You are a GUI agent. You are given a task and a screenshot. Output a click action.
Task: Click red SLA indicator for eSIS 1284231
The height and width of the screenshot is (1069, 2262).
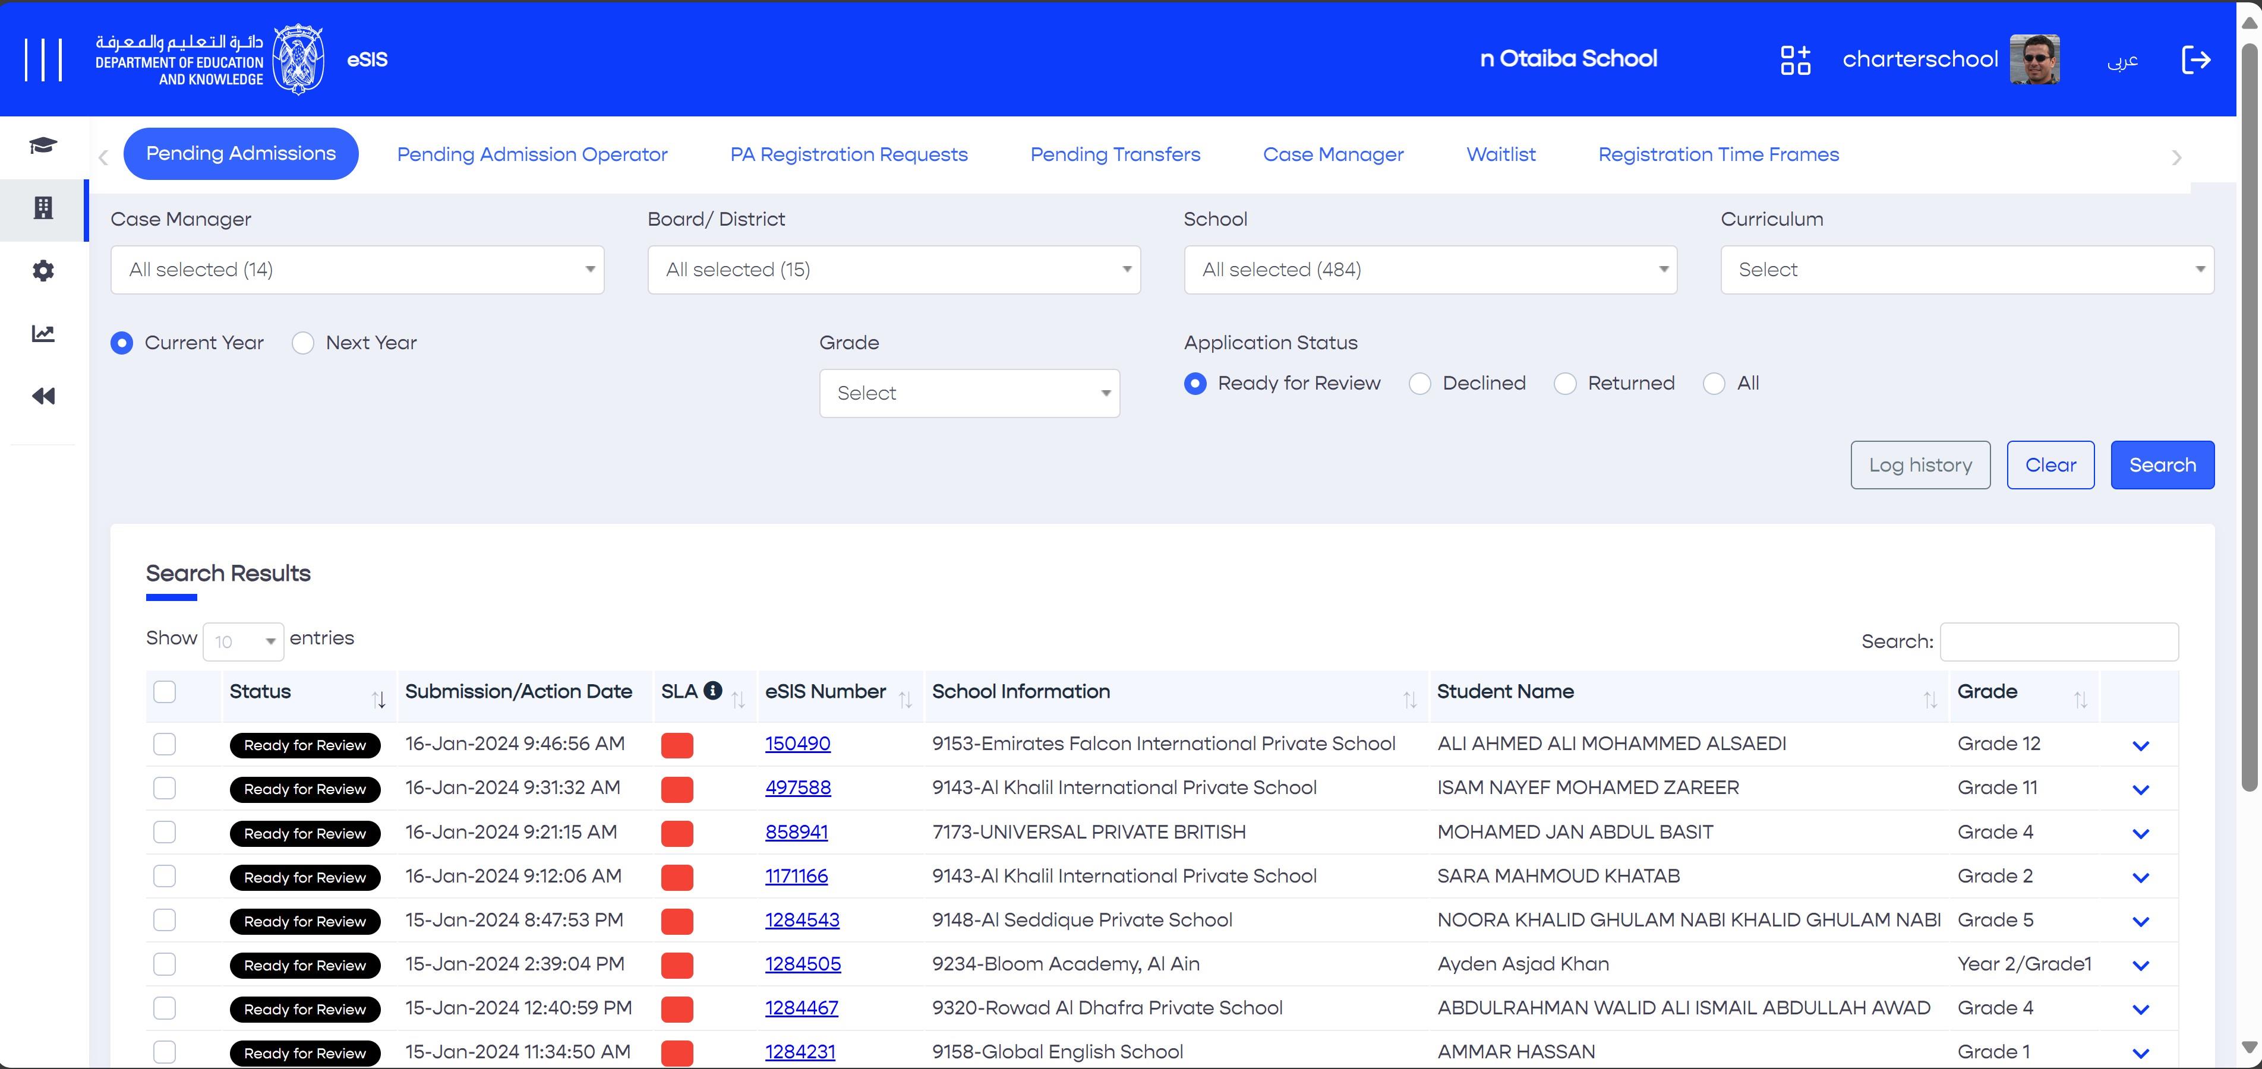tap(677, 1052)
